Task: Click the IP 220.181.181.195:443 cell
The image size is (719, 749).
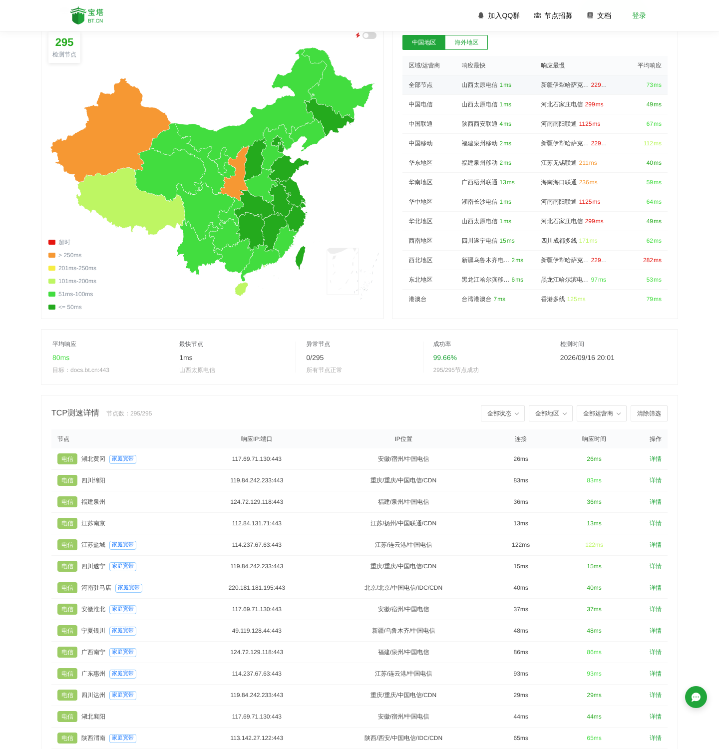Action: 257,588
